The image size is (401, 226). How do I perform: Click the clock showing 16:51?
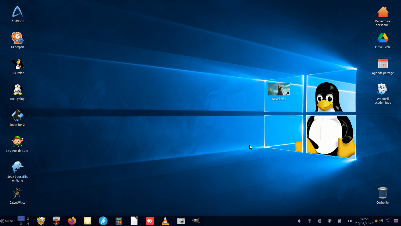[364, 221]
